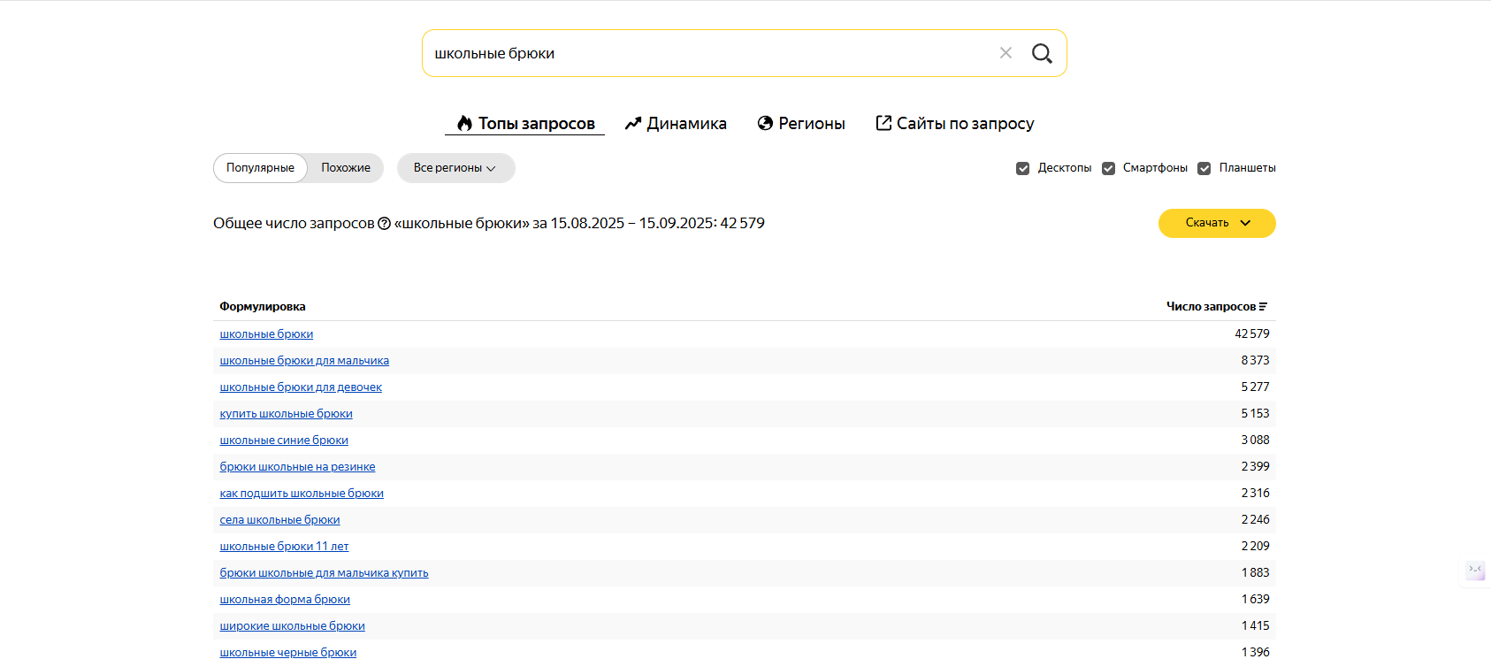The image size is (1491, 659).
Task: Open как подшить школьные брюки link
Action: coord(302,494)
